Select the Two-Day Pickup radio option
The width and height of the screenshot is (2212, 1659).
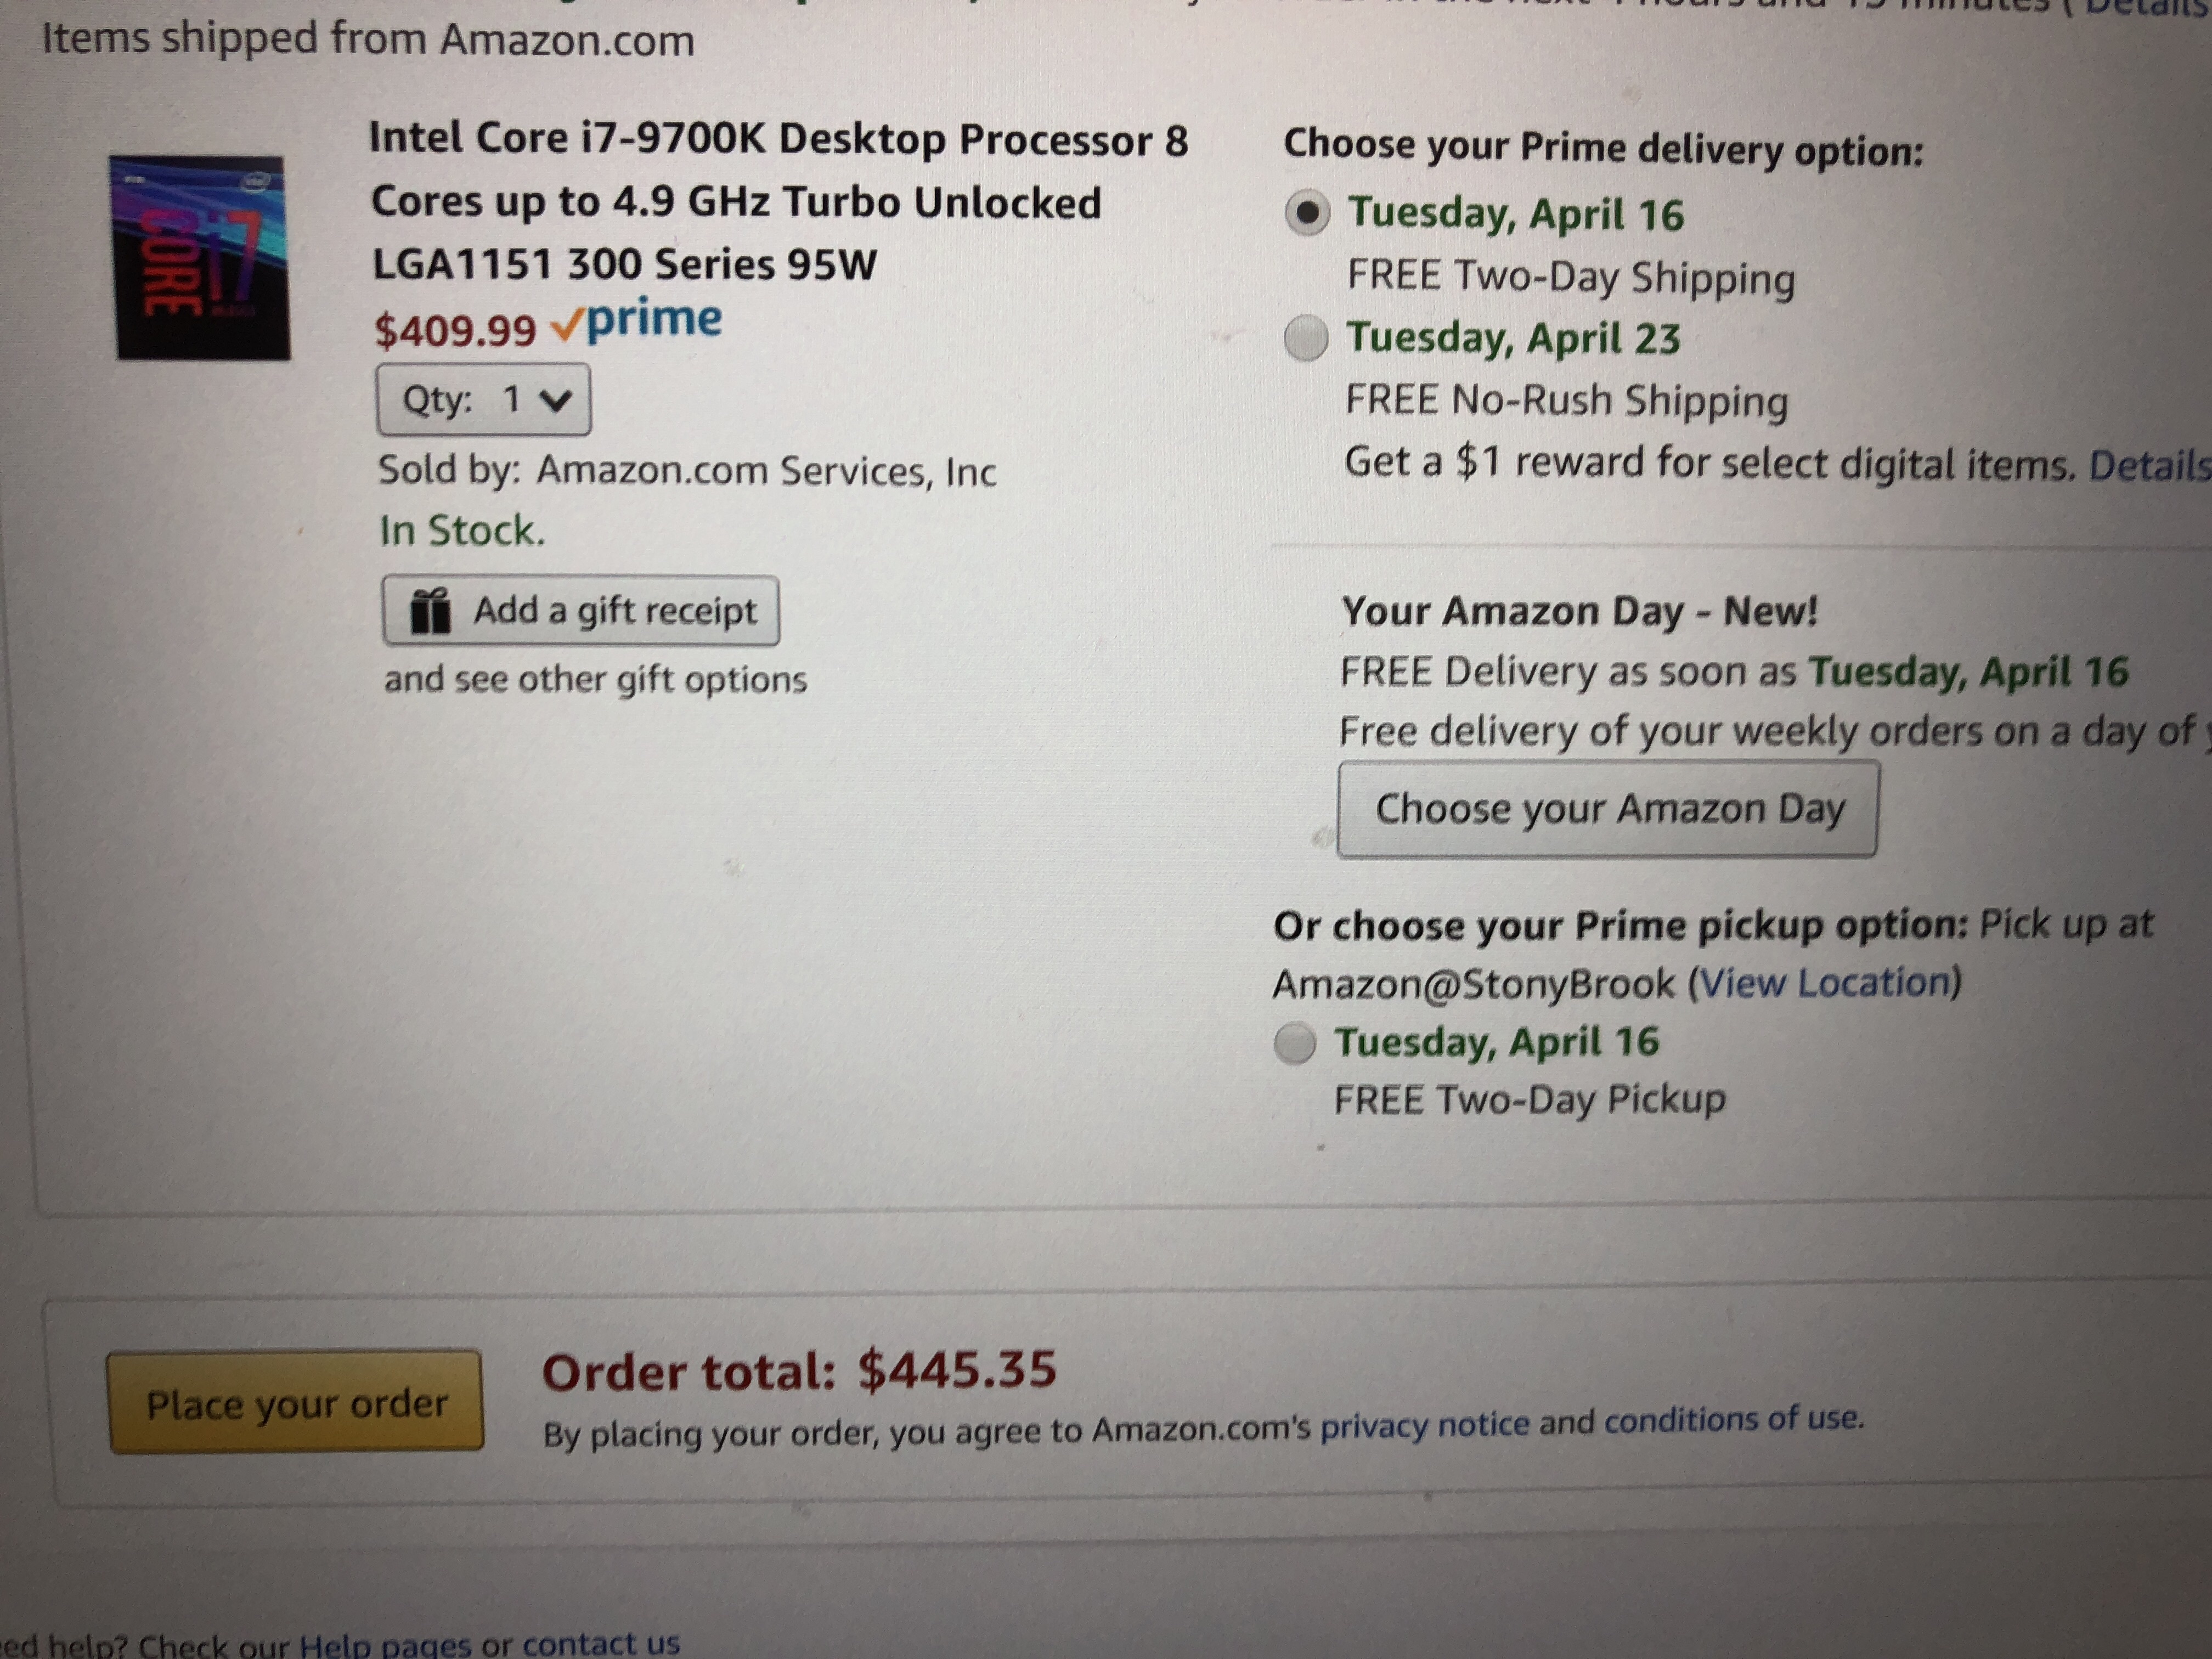pyautogui.click(x=1295, y=1043)
